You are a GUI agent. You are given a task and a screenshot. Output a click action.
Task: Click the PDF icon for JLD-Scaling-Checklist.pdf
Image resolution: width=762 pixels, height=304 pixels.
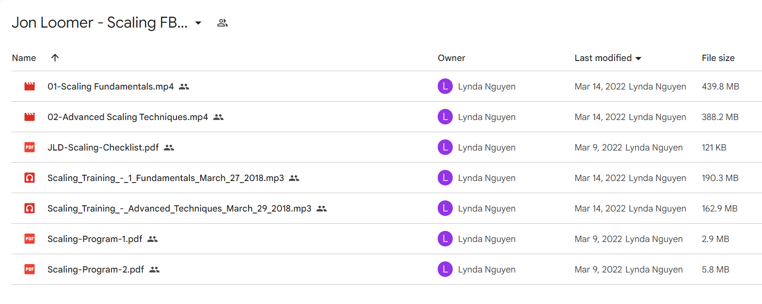tap(30, 148)
